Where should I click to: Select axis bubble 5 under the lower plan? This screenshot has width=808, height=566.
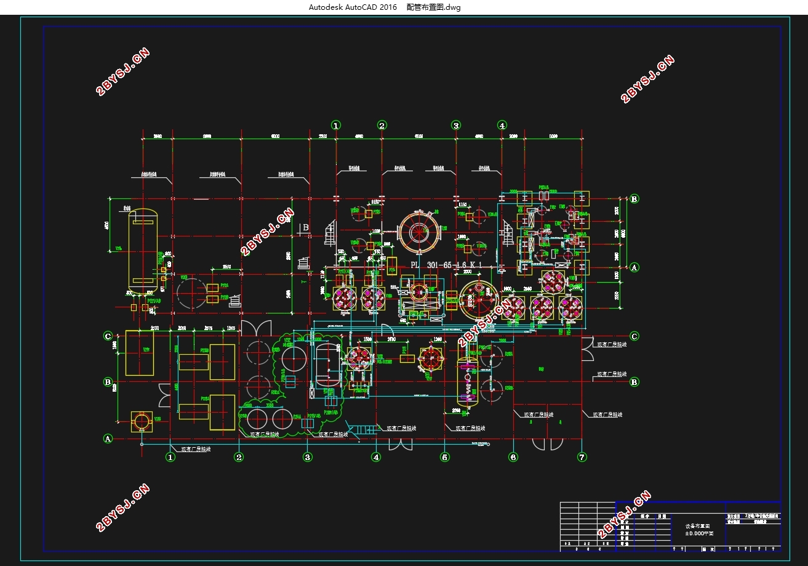point(445,457)
